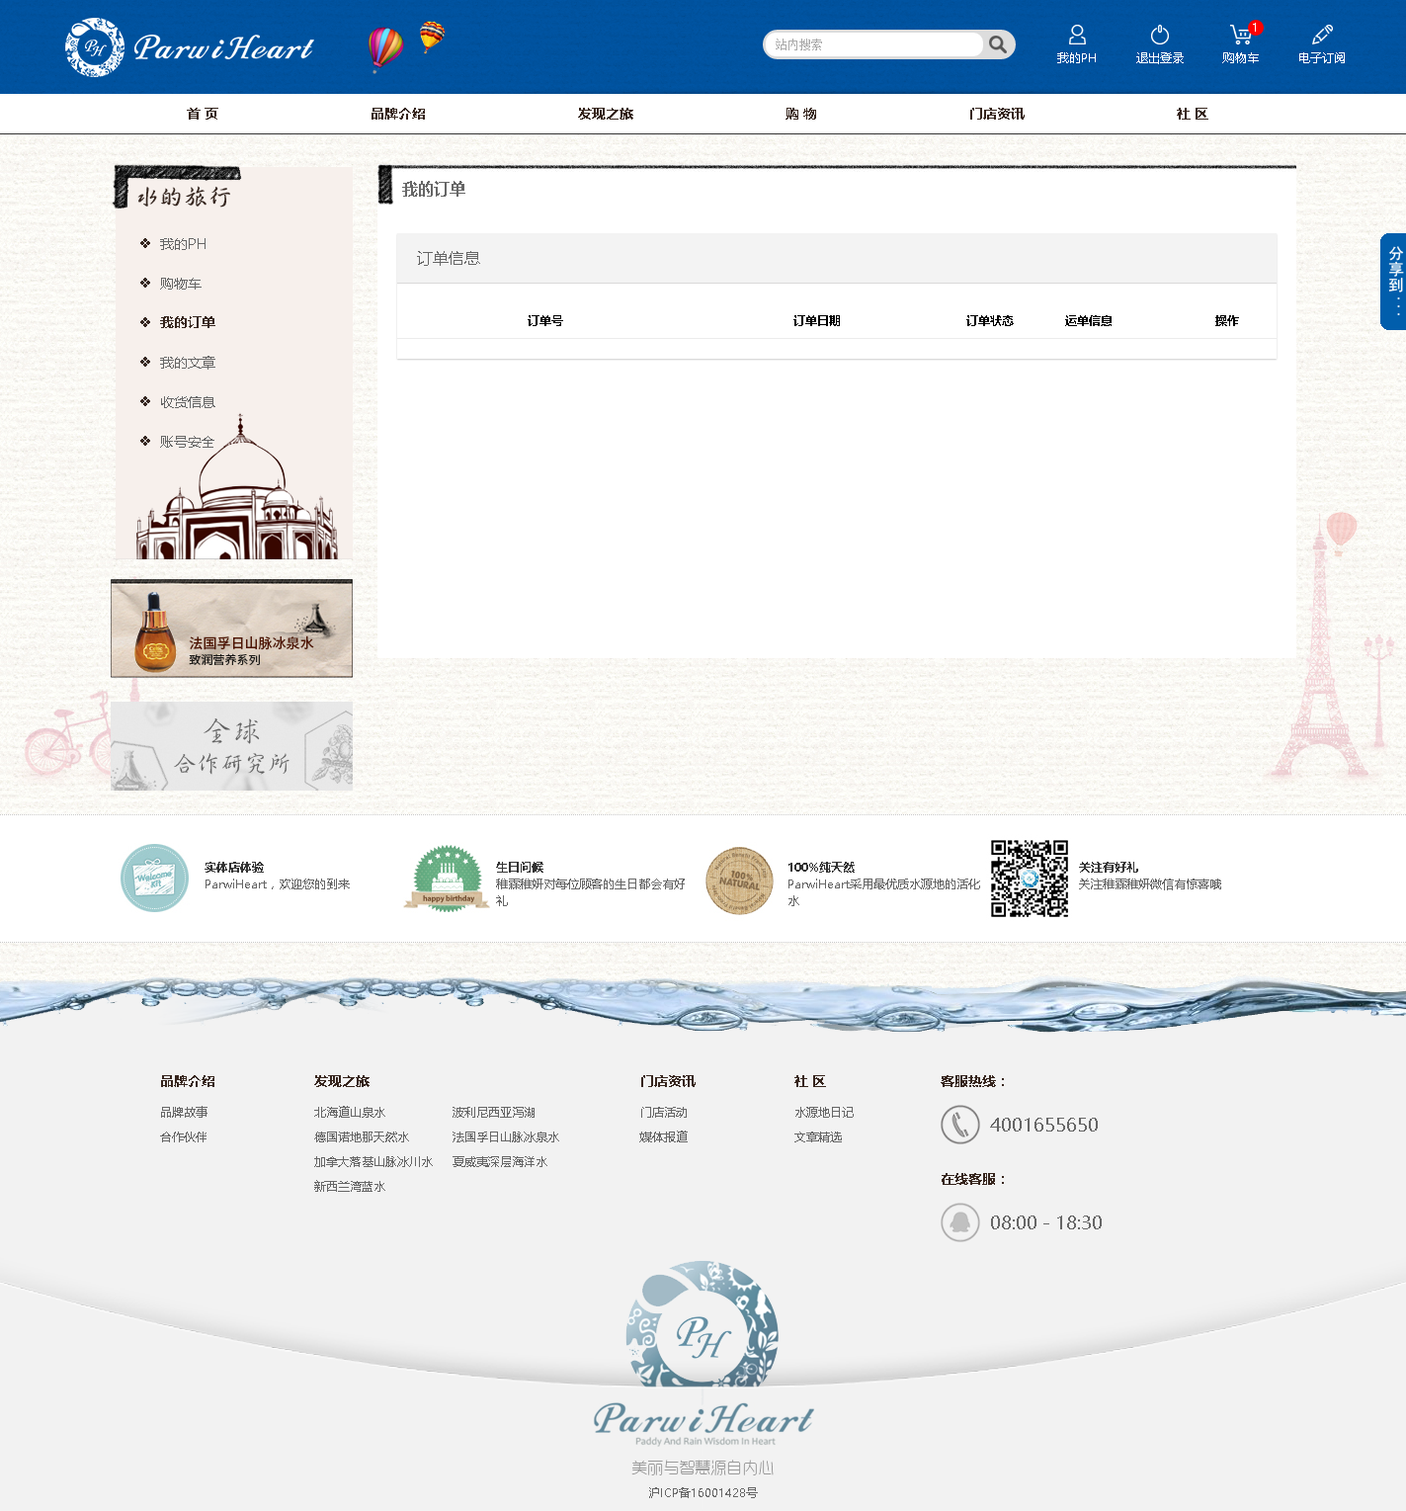Go to 门店资讯 in navigation bar
This screenshot has width=1406, height=1511.
(x=996, y=114)
